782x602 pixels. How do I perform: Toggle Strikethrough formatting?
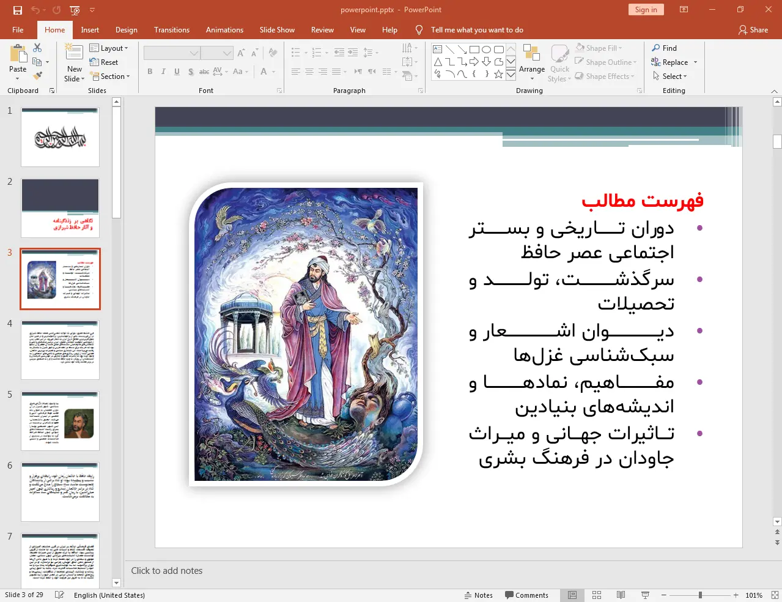click(204, 72)
